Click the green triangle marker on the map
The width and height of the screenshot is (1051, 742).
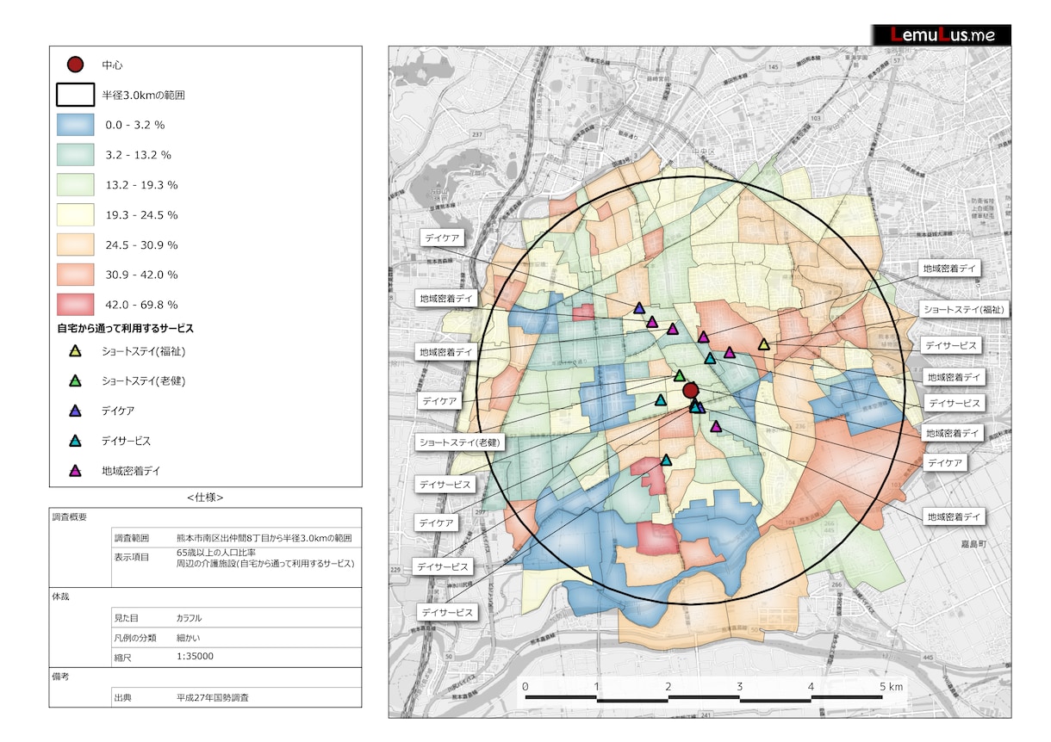679,375
